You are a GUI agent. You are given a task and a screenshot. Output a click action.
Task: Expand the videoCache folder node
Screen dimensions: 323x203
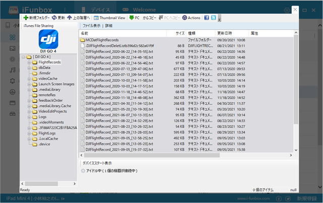tap(29, 79)
